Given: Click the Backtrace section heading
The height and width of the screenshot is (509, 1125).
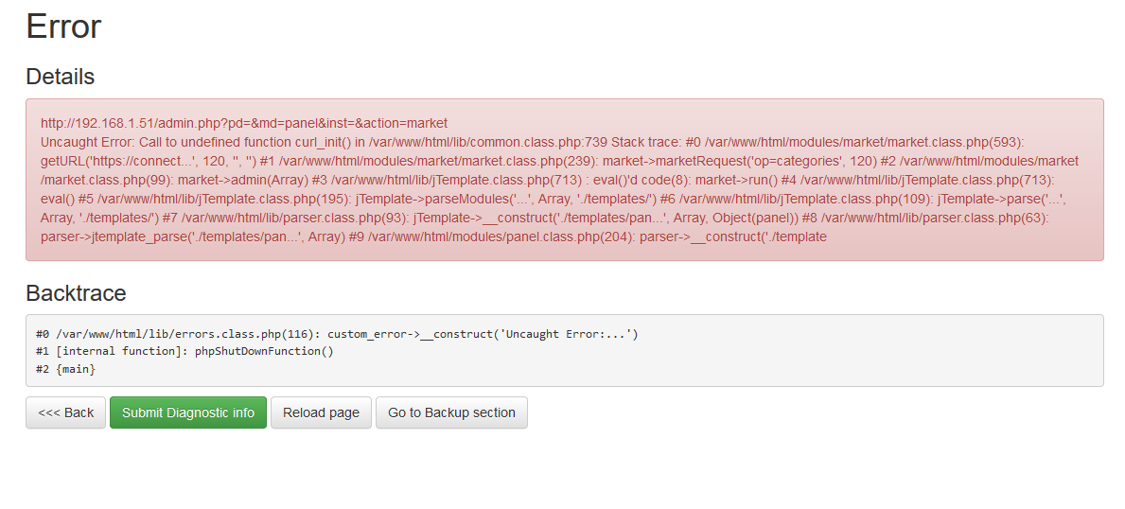Looking at the screenshot, I should tap(76, 292).
